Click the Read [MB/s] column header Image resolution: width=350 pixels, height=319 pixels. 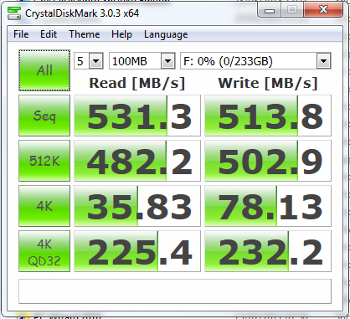(137, 84)
